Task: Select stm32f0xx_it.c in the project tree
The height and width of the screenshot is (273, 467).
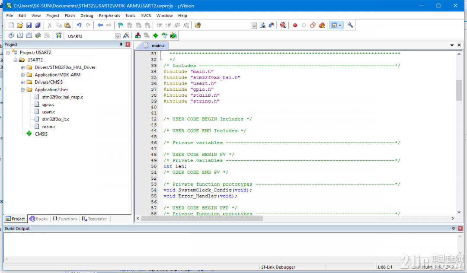Action: point(56,119)
